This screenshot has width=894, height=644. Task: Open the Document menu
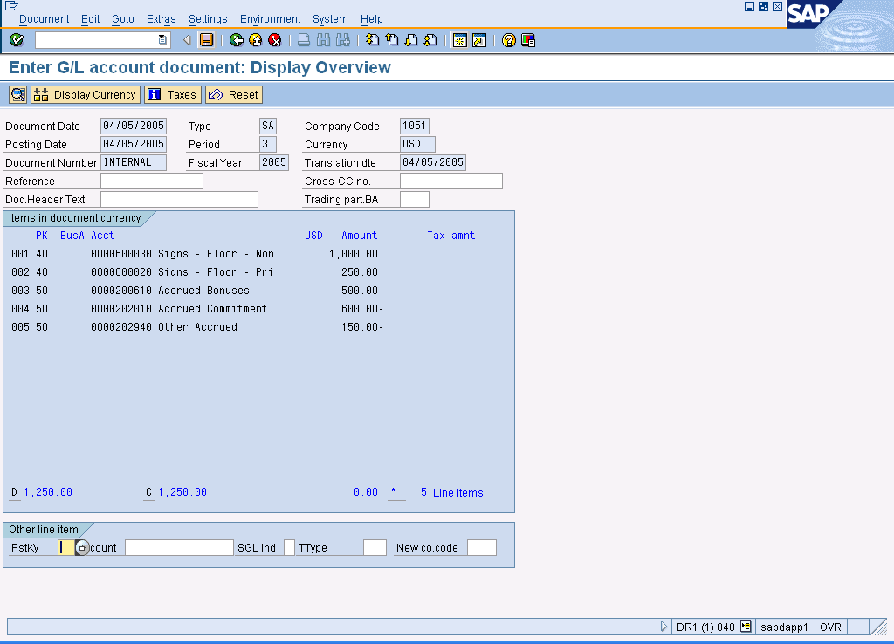click(x=44, y=19)
